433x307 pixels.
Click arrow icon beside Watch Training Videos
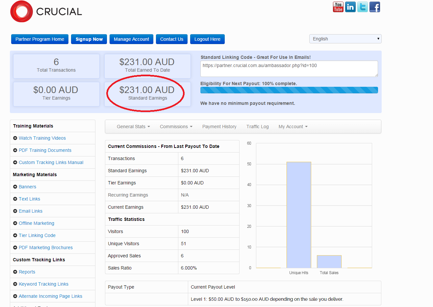(15, 138)
